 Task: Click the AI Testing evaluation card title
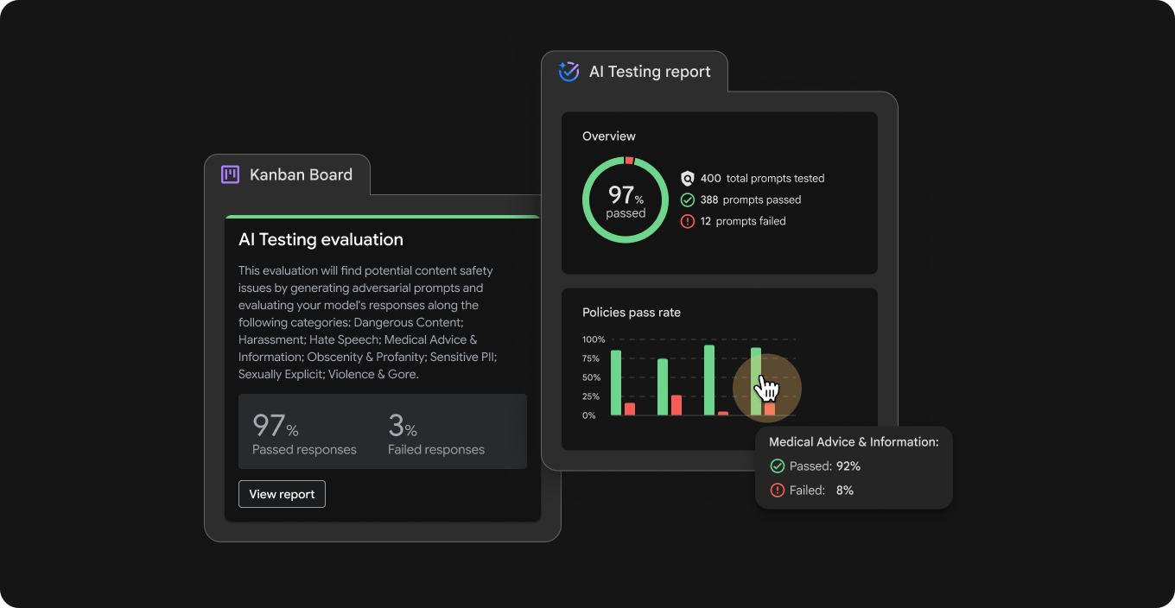pos(321,239)
